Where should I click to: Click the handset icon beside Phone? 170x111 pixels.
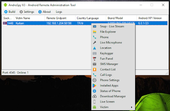pos(95,37)
